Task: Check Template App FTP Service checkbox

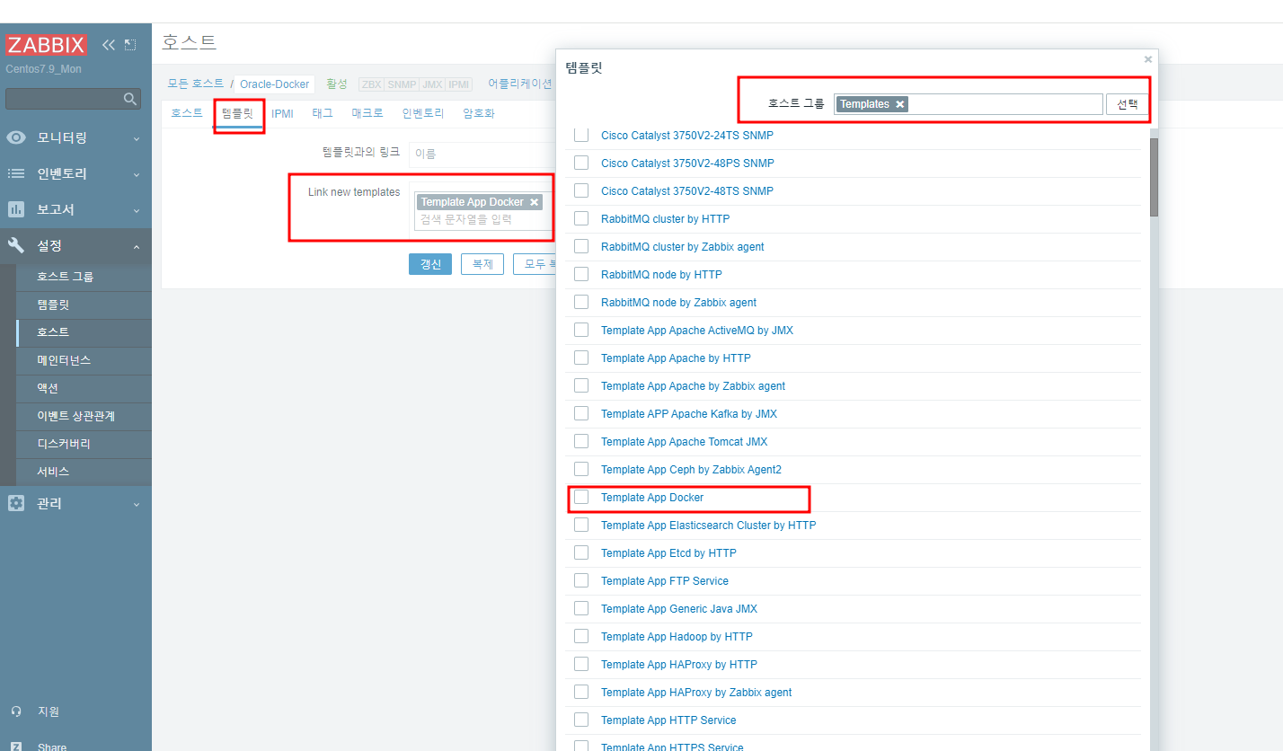Action: tap(581, 580)
